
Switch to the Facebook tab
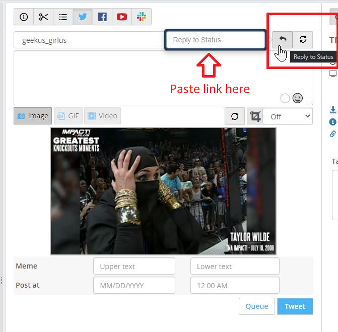(102, 17)
